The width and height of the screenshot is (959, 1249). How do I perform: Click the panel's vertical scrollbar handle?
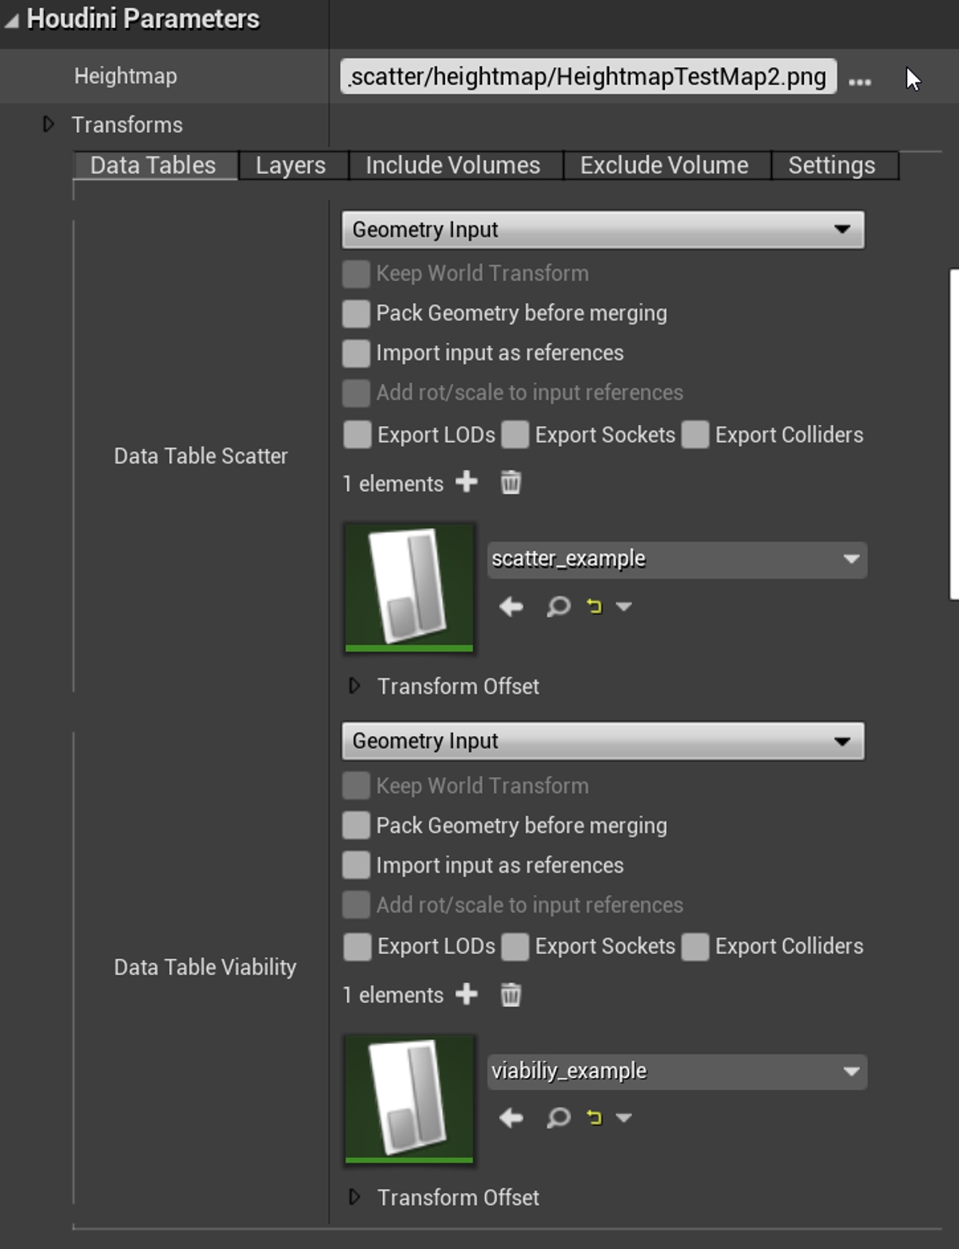tap(954, 434)
